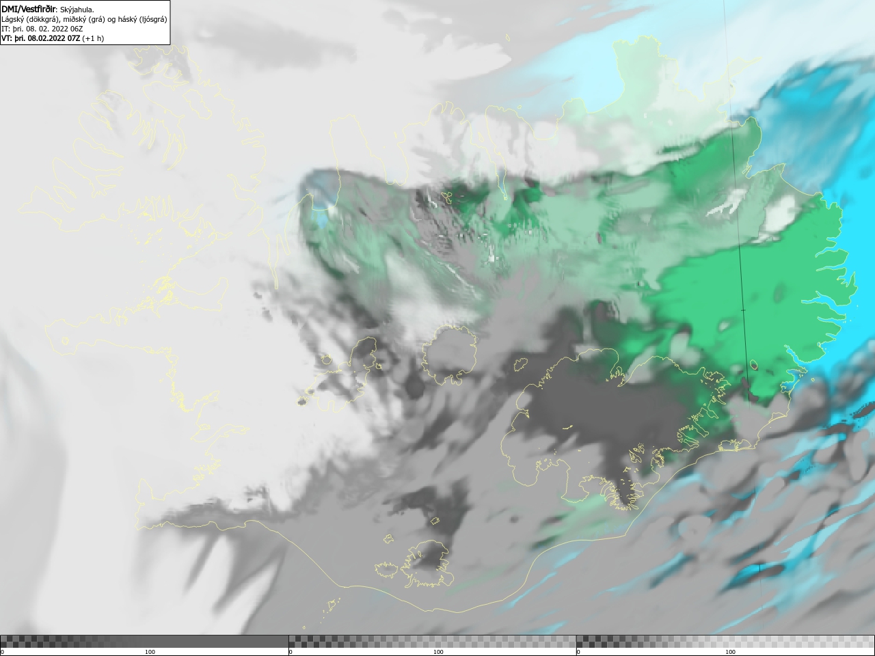Image resolution: width=875 pixels, height=656 pixels.
Task: Click the 'IT: þri. 08. 02. 2022 06Z' line
Action: [42, 29]
